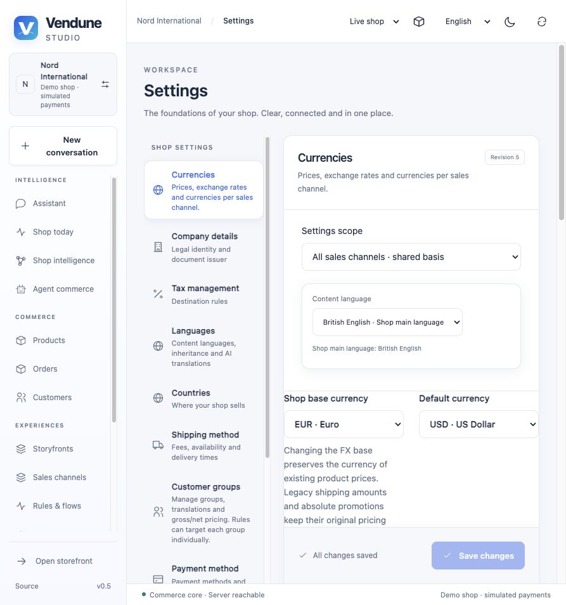566x605 pixels.
Task: Click the Payment method card icon
Action: [158, 579]
